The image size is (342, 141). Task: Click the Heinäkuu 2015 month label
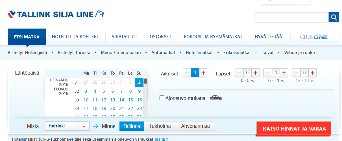(59, 82)
